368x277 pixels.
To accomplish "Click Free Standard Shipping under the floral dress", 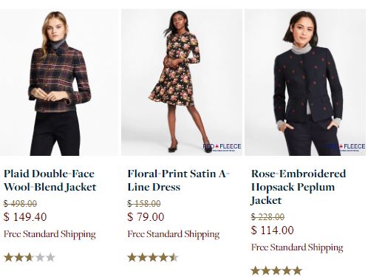I will point(174,234).
